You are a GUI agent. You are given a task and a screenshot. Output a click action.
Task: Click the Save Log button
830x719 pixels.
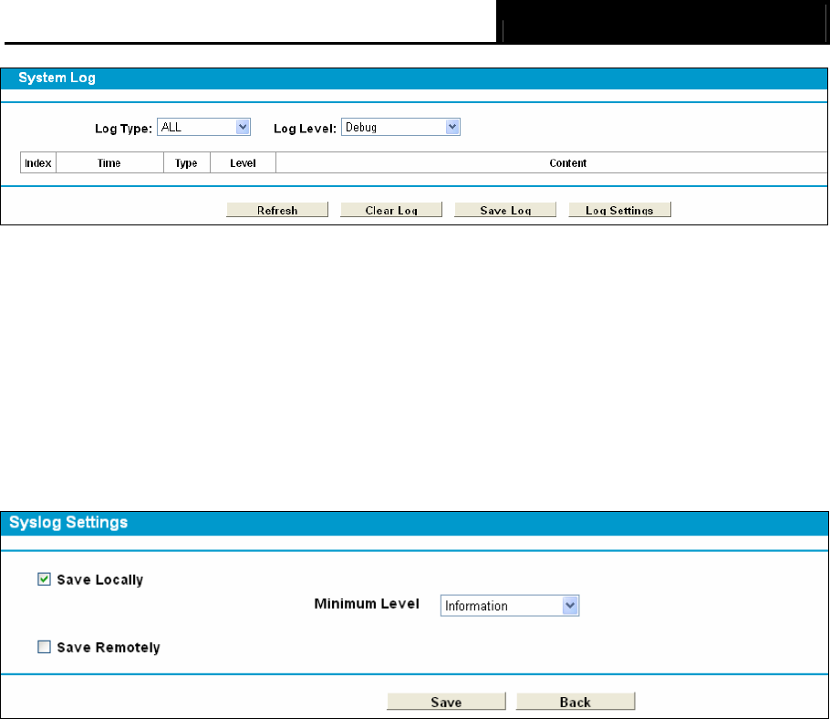(x=505, y=210)
